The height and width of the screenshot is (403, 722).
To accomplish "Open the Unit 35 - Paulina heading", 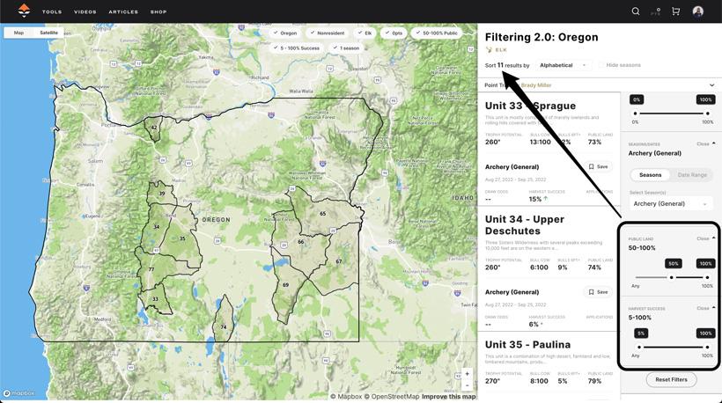I will tap(527, 345).
